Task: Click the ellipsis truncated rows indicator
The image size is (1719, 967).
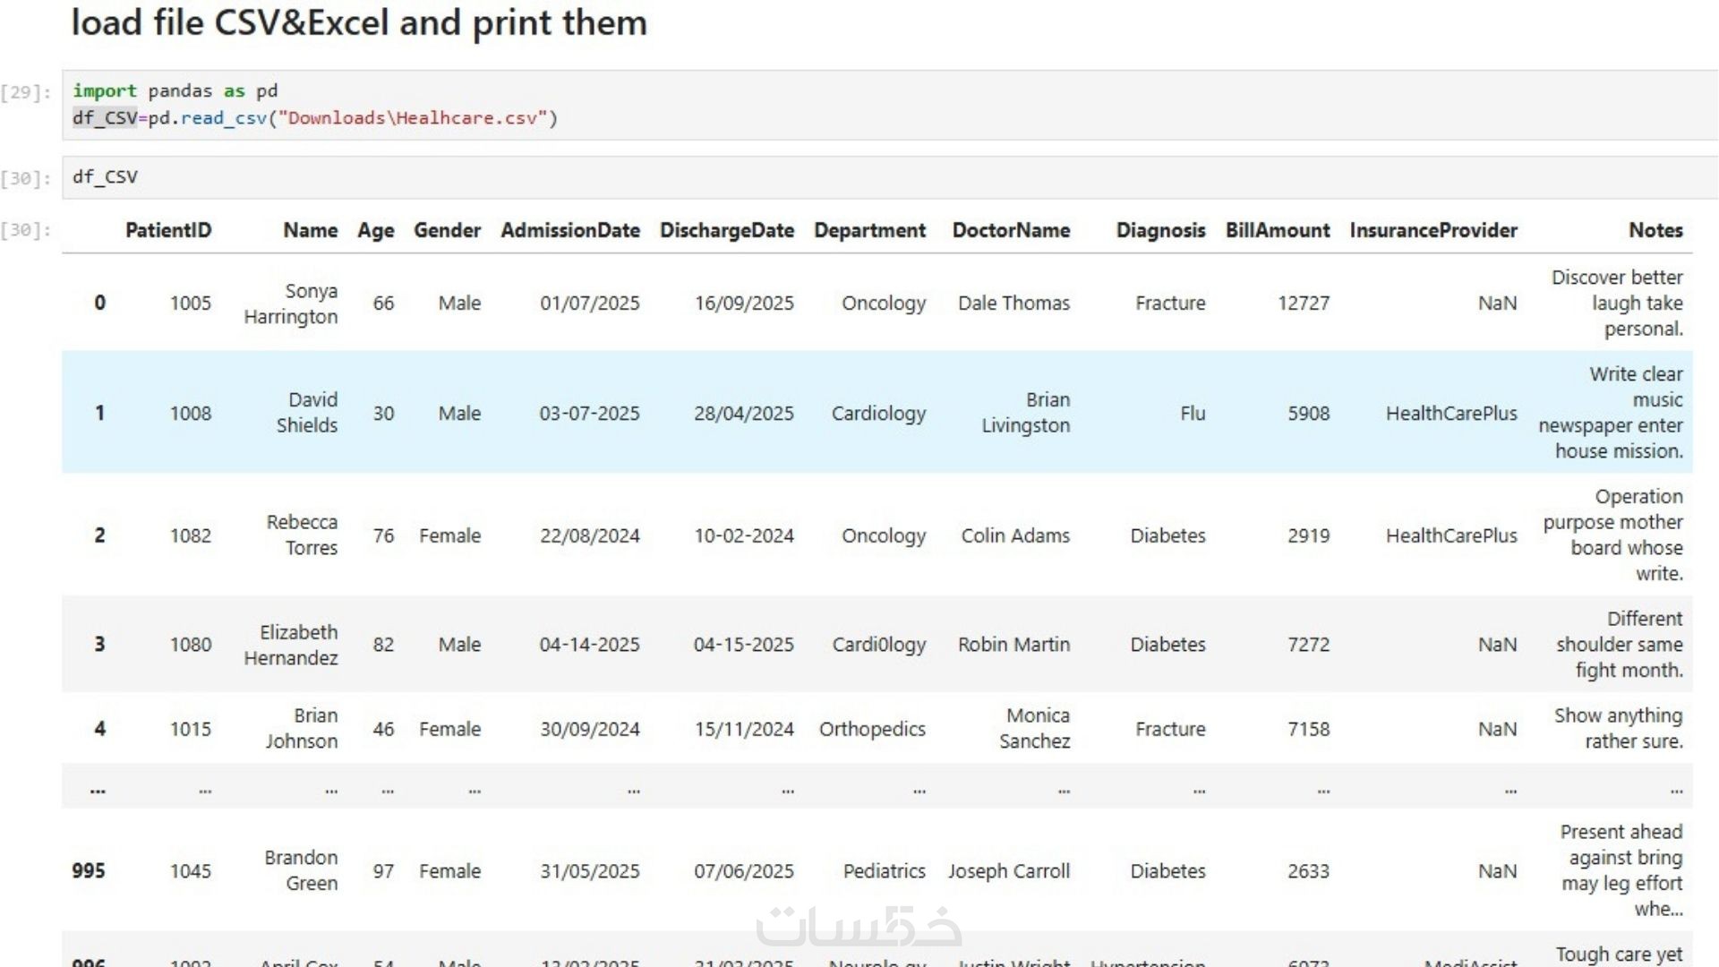Action: tap(98, 790)
